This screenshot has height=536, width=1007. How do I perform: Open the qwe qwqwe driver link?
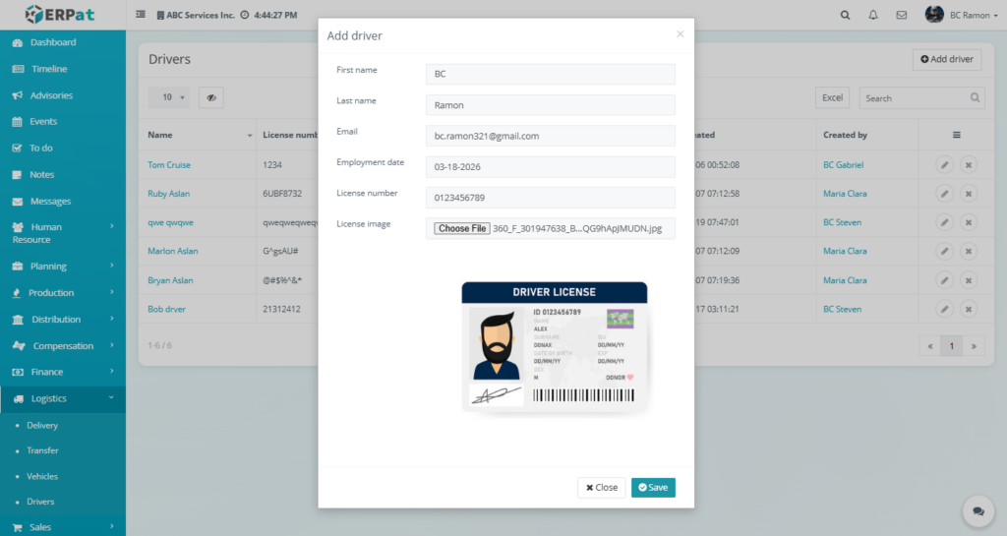pos(170,222)
